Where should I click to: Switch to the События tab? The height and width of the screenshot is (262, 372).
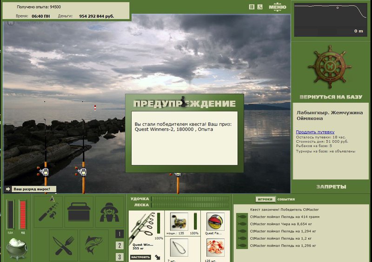coord(286,199)
